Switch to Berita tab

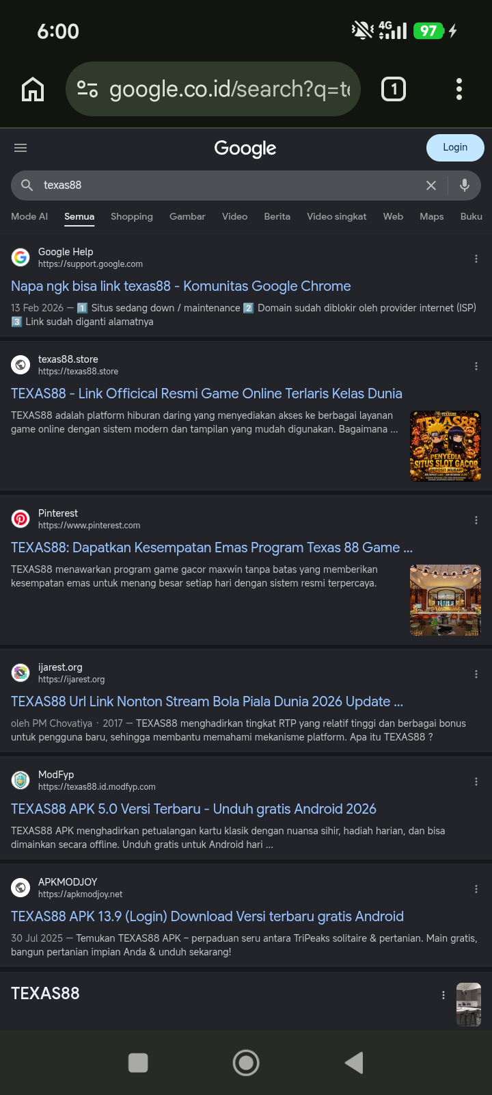277,216
